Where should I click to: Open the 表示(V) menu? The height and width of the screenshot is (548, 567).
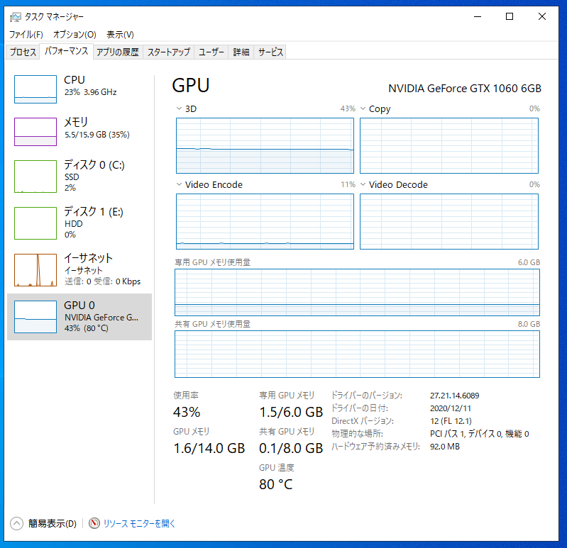(x=120, y=35)
